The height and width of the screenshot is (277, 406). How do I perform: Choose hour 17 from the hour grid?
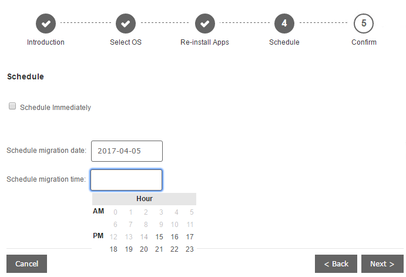[190, 236]
